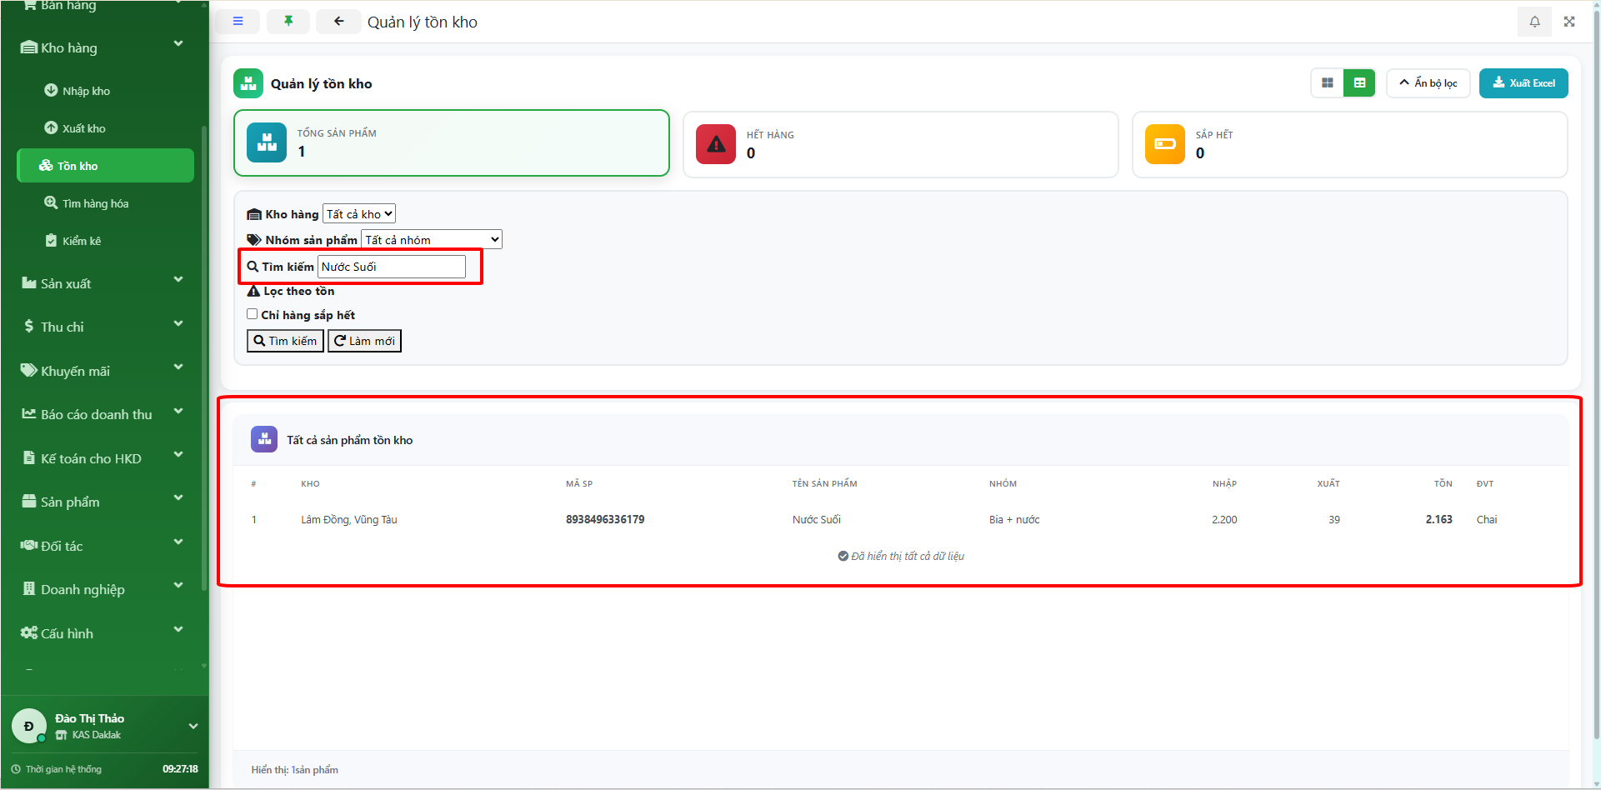Open the notification bell
The image size is (1601, 790).
pyautogui.click(x=1534, y=22)
